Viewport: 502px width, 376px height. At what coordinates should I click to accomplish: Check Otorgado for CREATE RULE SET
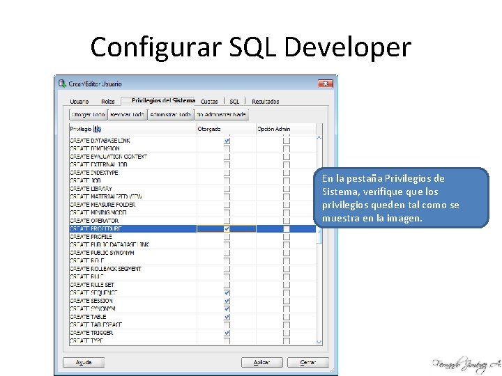pyautogui.click(x=227, y=285)
